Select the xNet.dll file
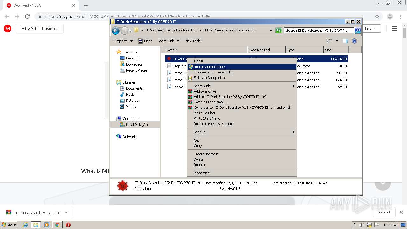407x229 pixels. pyautogui.click(x=176, y=87)
